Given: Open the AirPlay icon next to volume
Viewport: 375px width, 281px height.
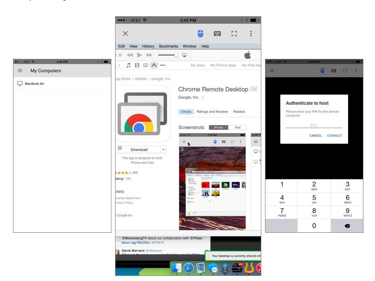Looking at the screenshot, I should [184, 55].
